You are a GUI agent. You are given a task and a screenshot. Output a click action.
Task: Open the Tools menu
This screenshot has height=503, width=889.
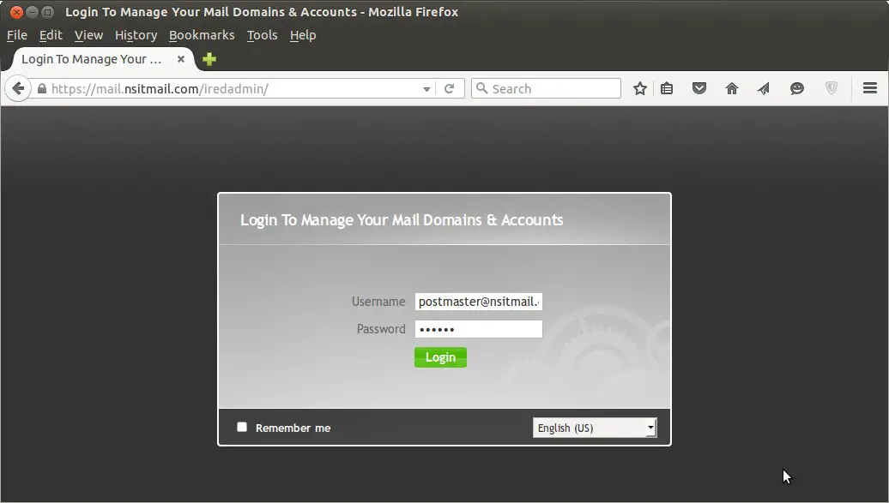tap(262, 35)
